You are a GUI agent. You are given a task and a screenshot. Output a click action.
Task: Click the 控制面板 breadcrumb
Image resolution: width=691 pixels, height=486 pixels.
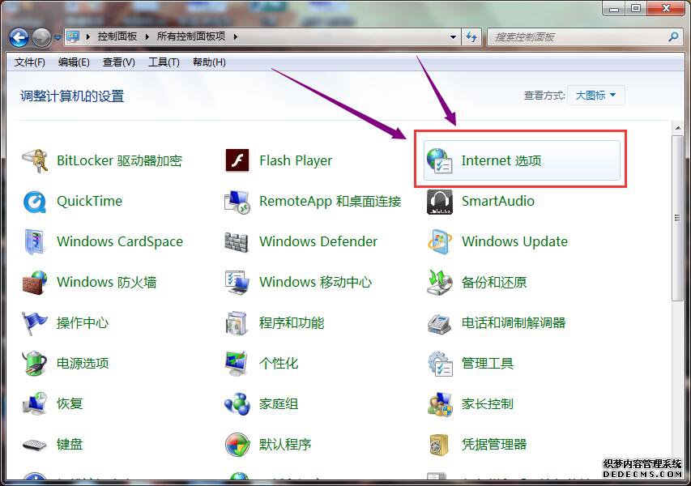coord(117,36)
